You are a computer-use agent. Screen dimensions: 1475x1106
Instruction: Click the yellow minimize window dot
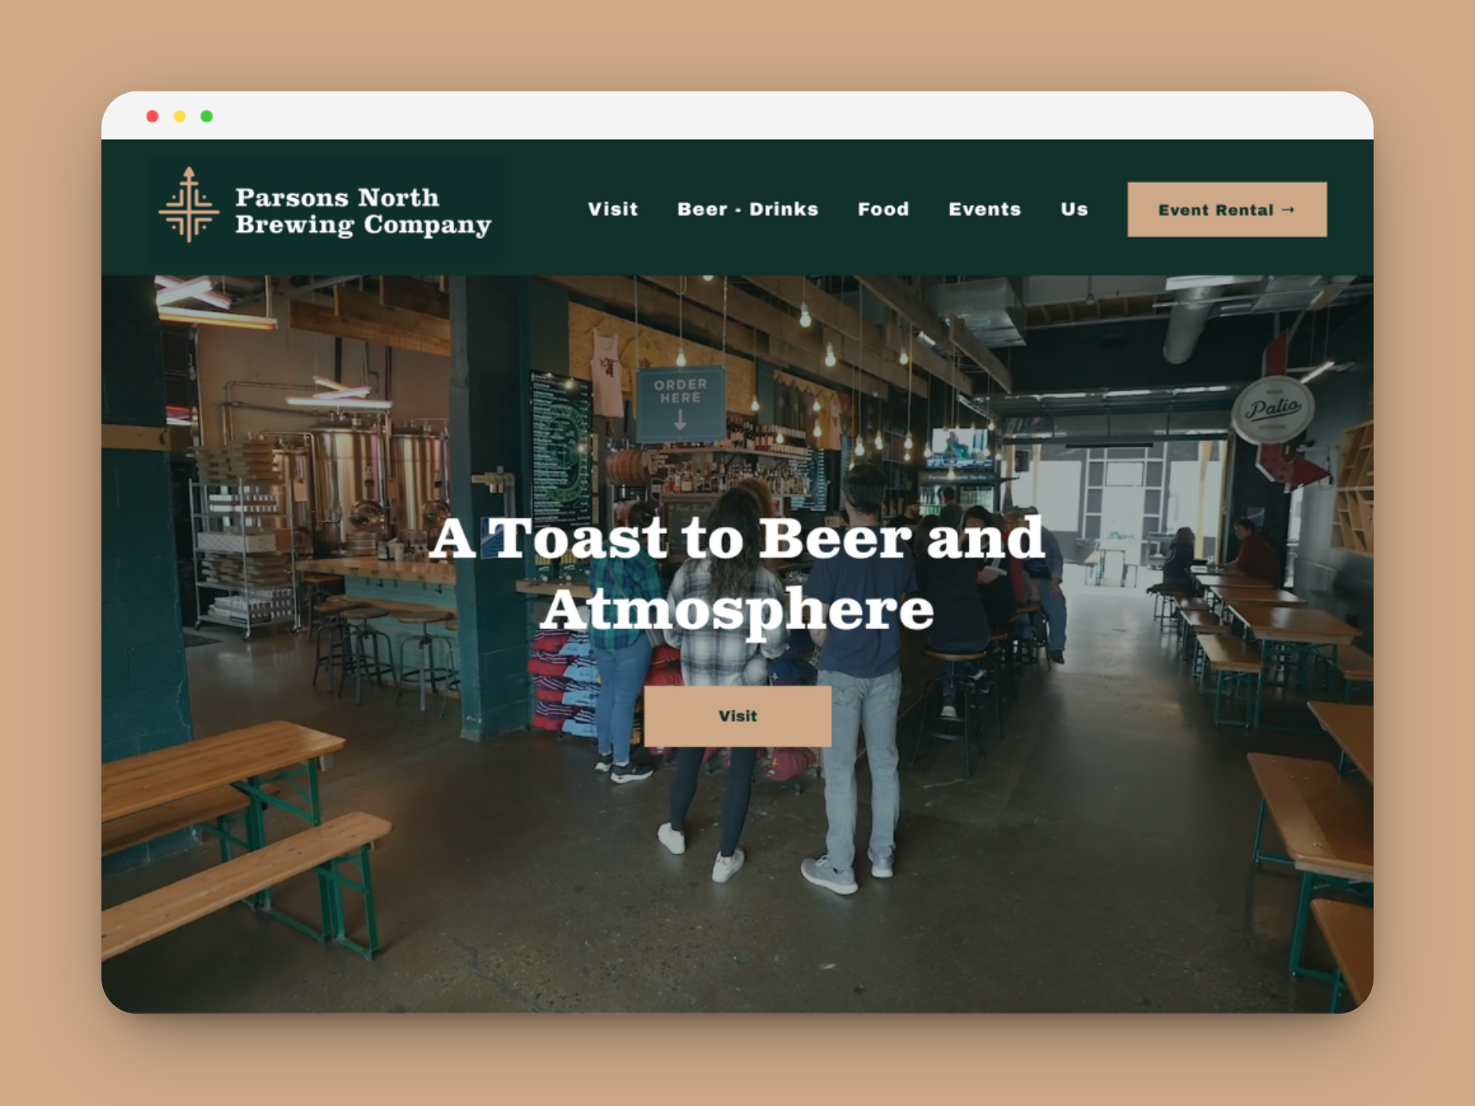[180, 116]
